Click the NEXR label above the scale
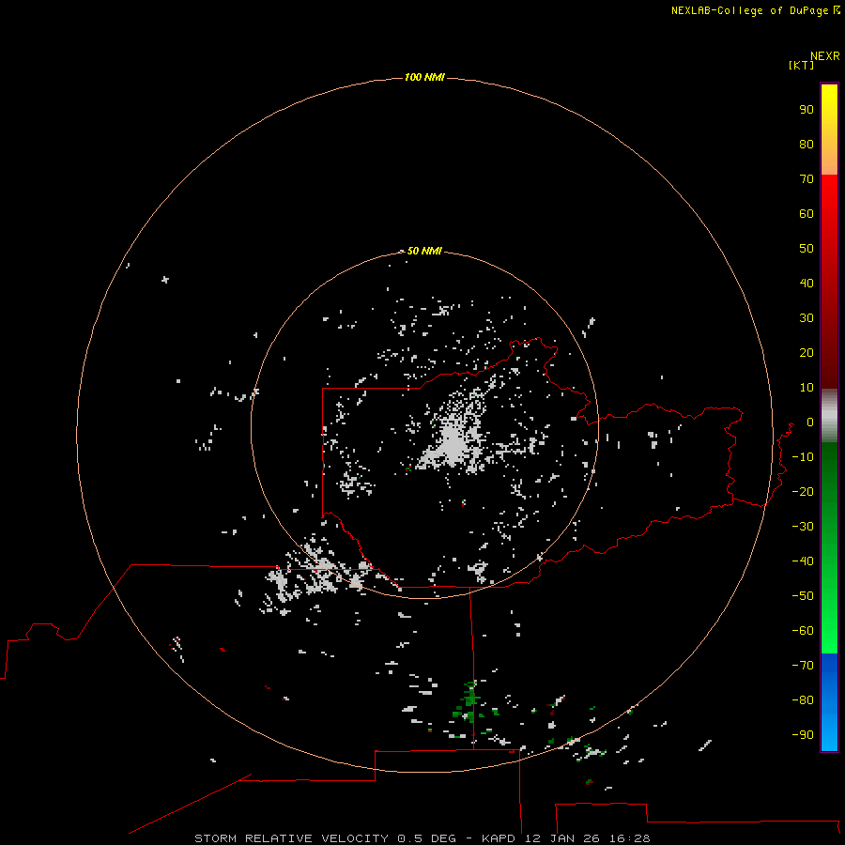Screen dimensions: 845x845 pos(824,56)
